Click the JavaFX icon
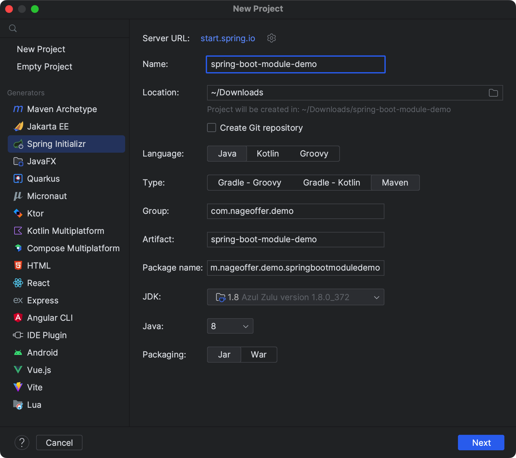The width and height of the screenshot is (516, 458). click(18, 161)
